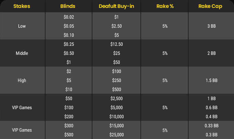This screenshot has width=234, height=139.
Task: Click the Blinds column header
Action: click(68, 6)
